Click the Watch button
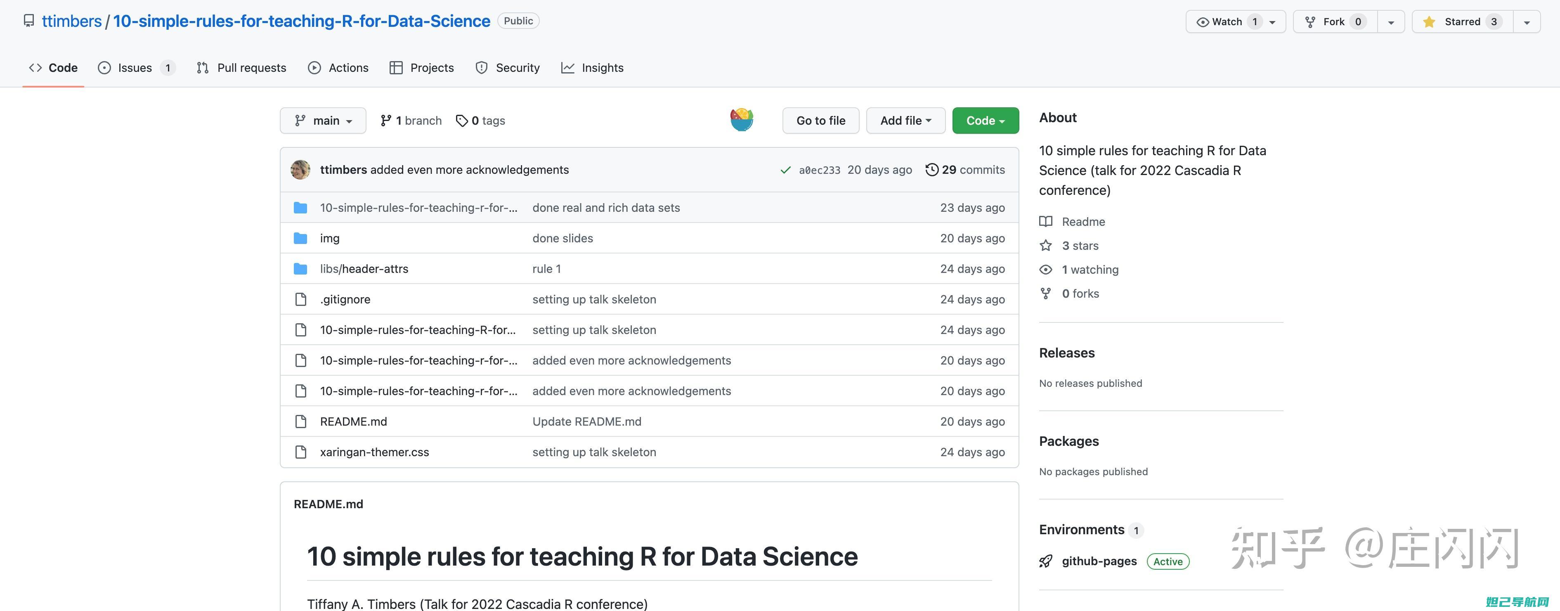The height and width of the screenshot is (611, 1560). [1235, 22]
